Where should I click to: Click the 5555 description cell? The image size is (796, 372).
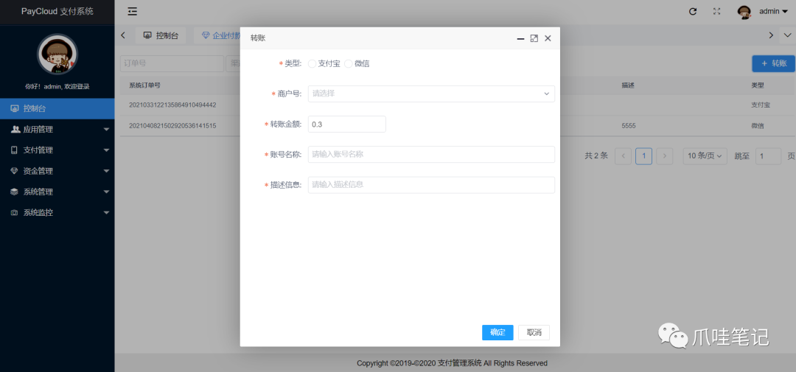[x=629, y=126]
